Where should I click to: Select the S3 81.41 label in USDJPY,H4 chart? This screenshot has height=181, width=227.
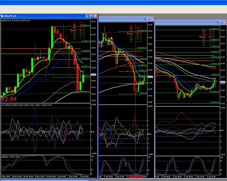coord(79,38)
